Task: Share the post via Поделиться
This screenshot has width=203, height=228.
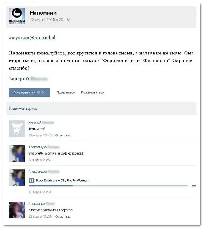Action: 66,92
